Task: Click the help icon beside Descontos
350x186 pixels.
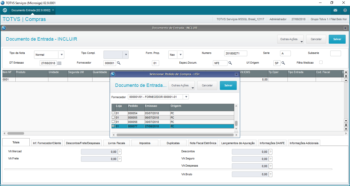Action: tap(270, 152)
